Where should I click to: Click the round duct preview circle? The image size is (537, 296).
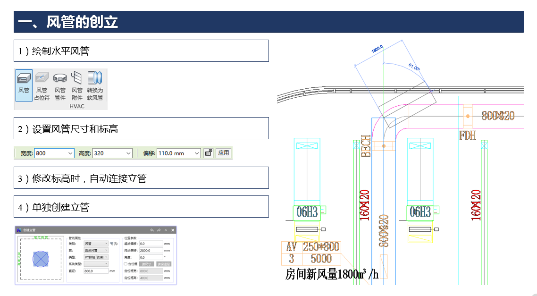point(41,259)
